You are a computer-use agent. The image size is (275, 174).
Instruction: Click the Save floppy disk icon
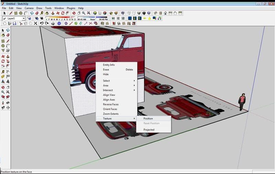tap(14, 23)
